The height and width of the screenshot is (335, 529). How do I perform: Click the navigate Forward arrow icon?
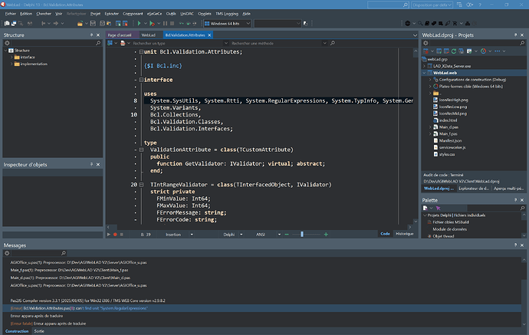coord(56,23)
